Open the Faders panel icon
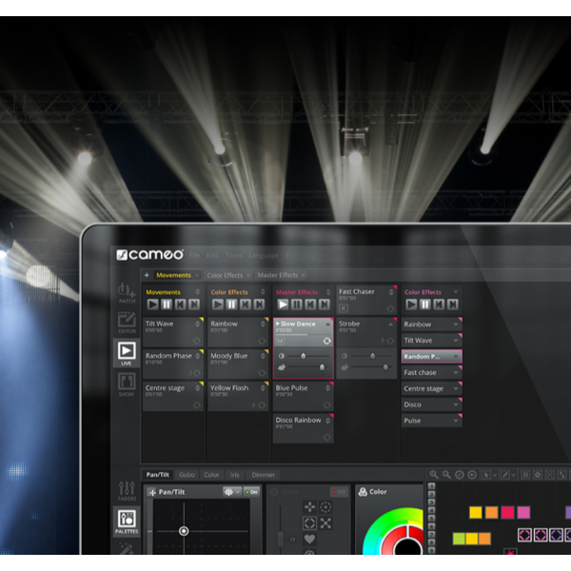Image resolution: width=571 pixels, height=571 pixels. pyautogui.click(x=126, y=489)
